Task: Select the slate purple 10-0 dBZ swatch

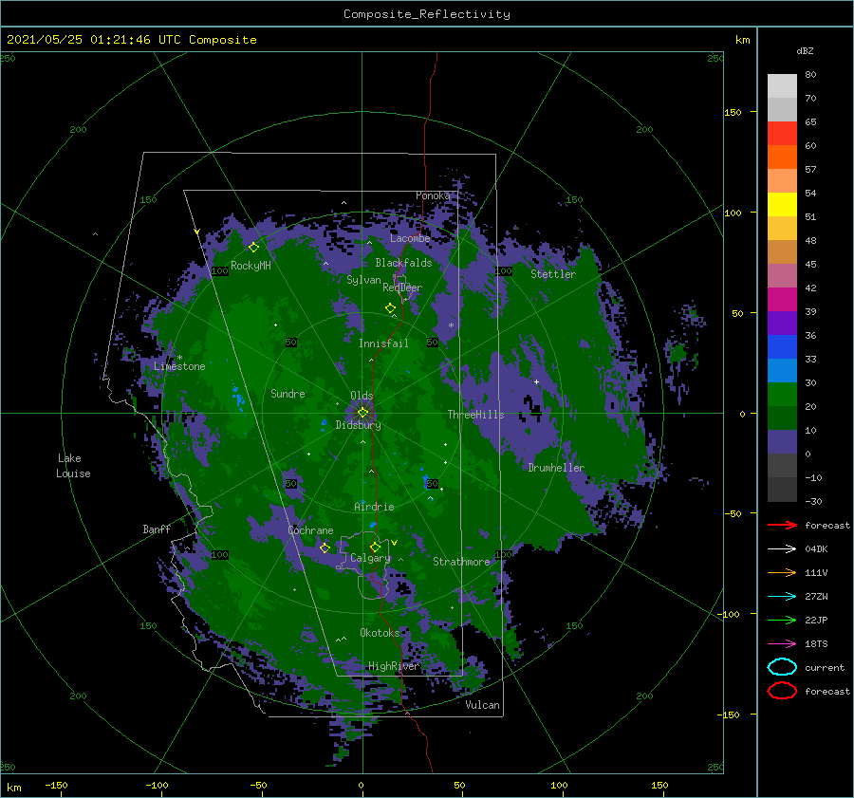Action: (x=782, y=441)
